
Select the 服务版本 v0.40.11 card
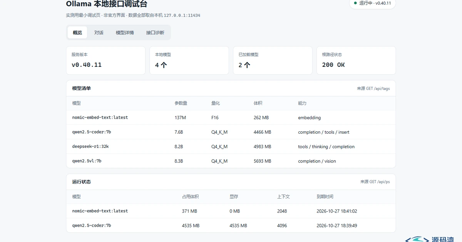click(106, 60)
